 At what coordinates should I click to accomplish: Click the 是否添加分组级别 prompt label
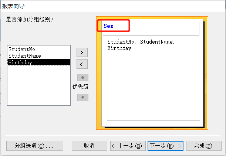tap(30, 19)
